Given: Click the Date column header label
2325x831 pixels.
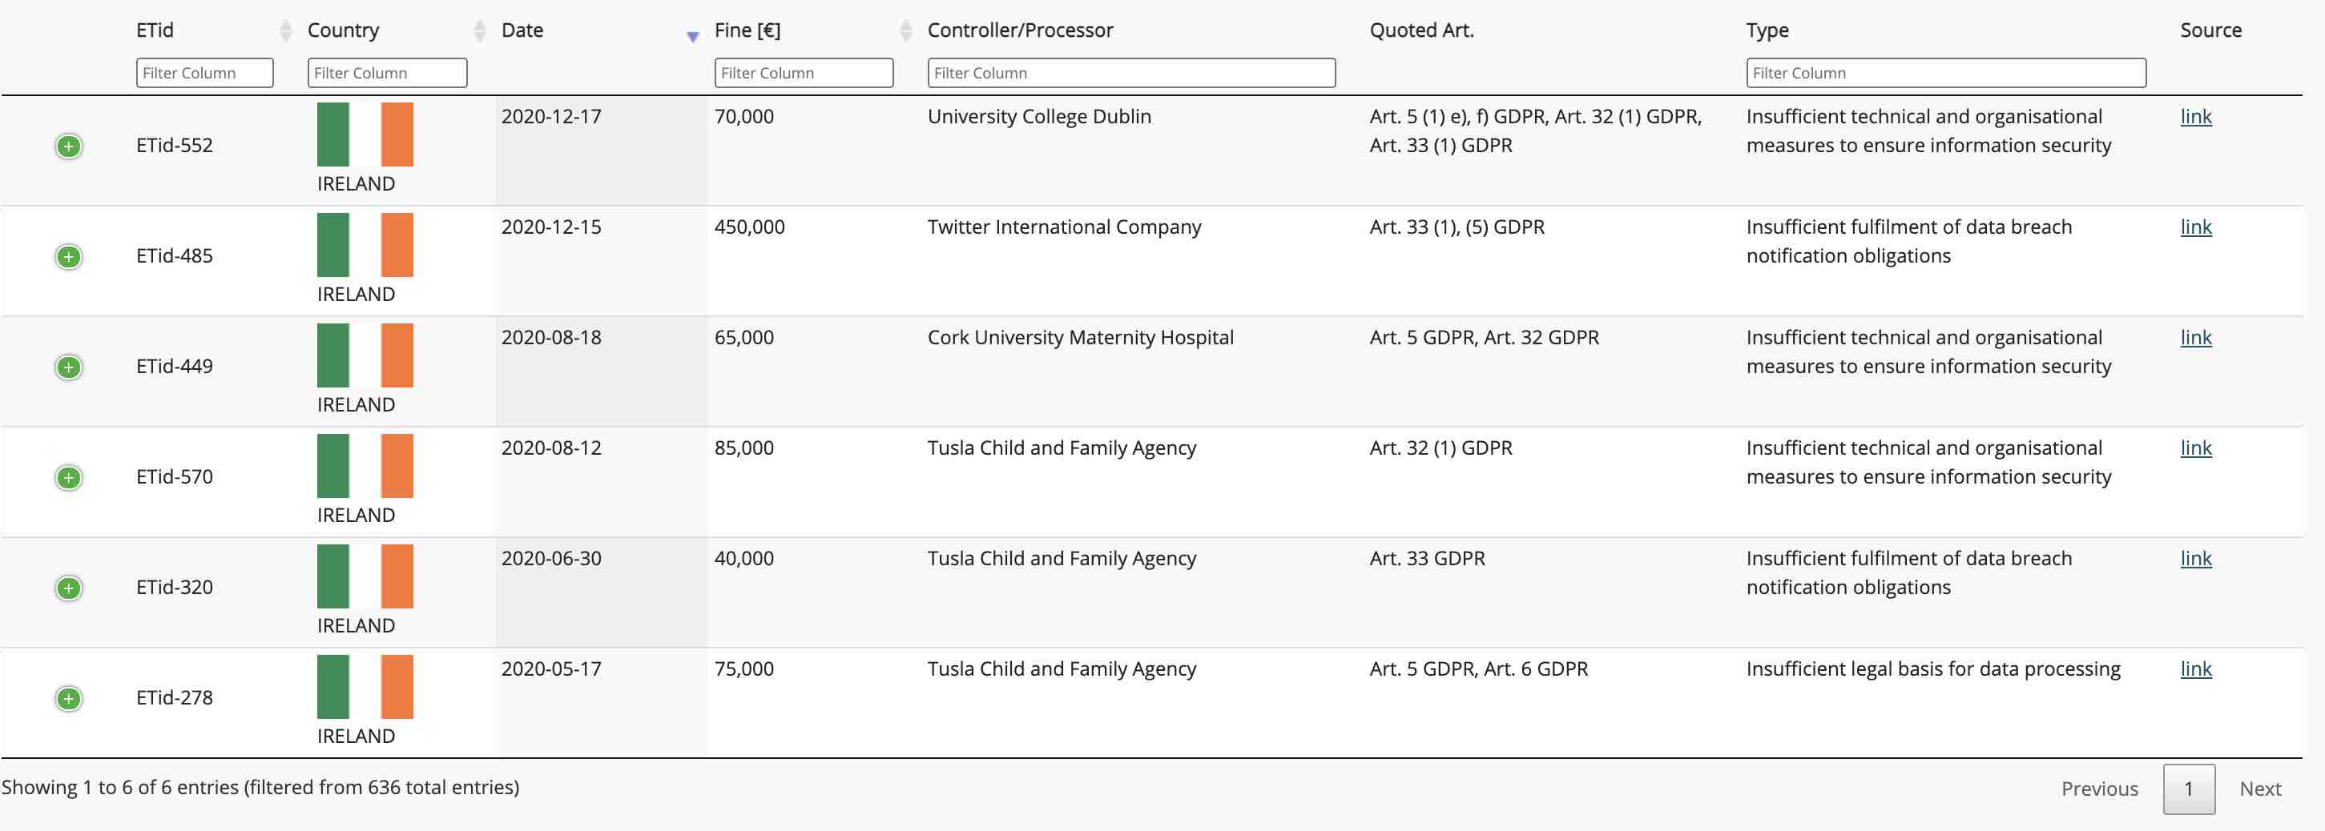Looking at the screenshot, I should (522, 30).
